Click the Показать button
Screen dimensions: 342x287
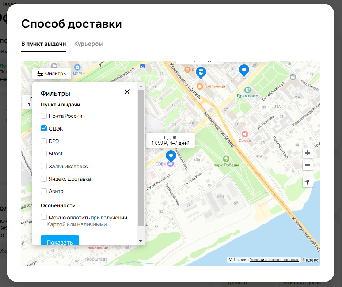pyautogui.click(x=60, y=240)
